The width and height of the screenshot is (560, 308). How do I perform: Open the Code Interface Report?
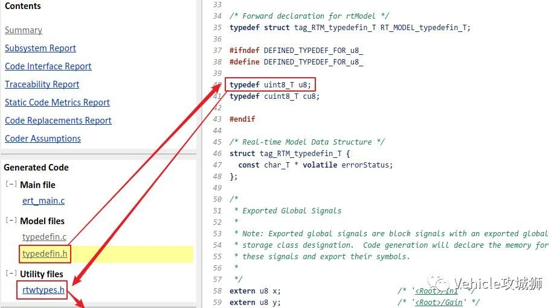coord(48,66)
